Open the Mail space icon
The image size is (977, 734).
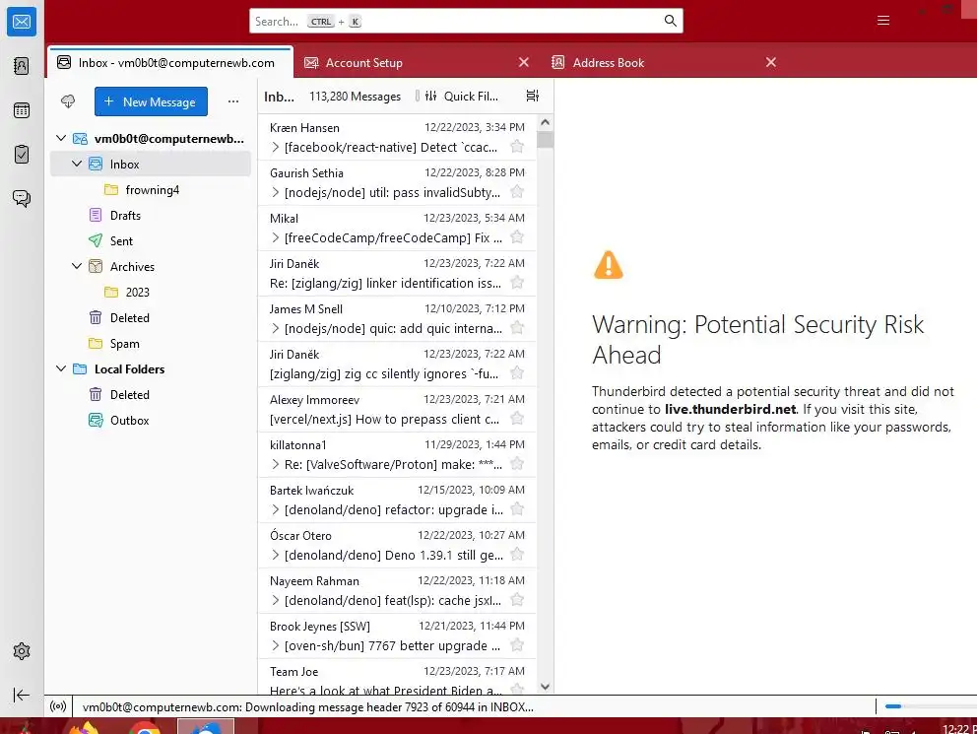(x=22, y=22)
